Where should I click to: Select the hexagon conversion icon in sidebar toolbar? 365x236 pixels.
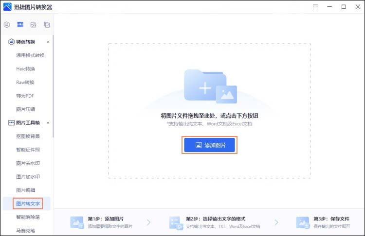click(7, 24)
